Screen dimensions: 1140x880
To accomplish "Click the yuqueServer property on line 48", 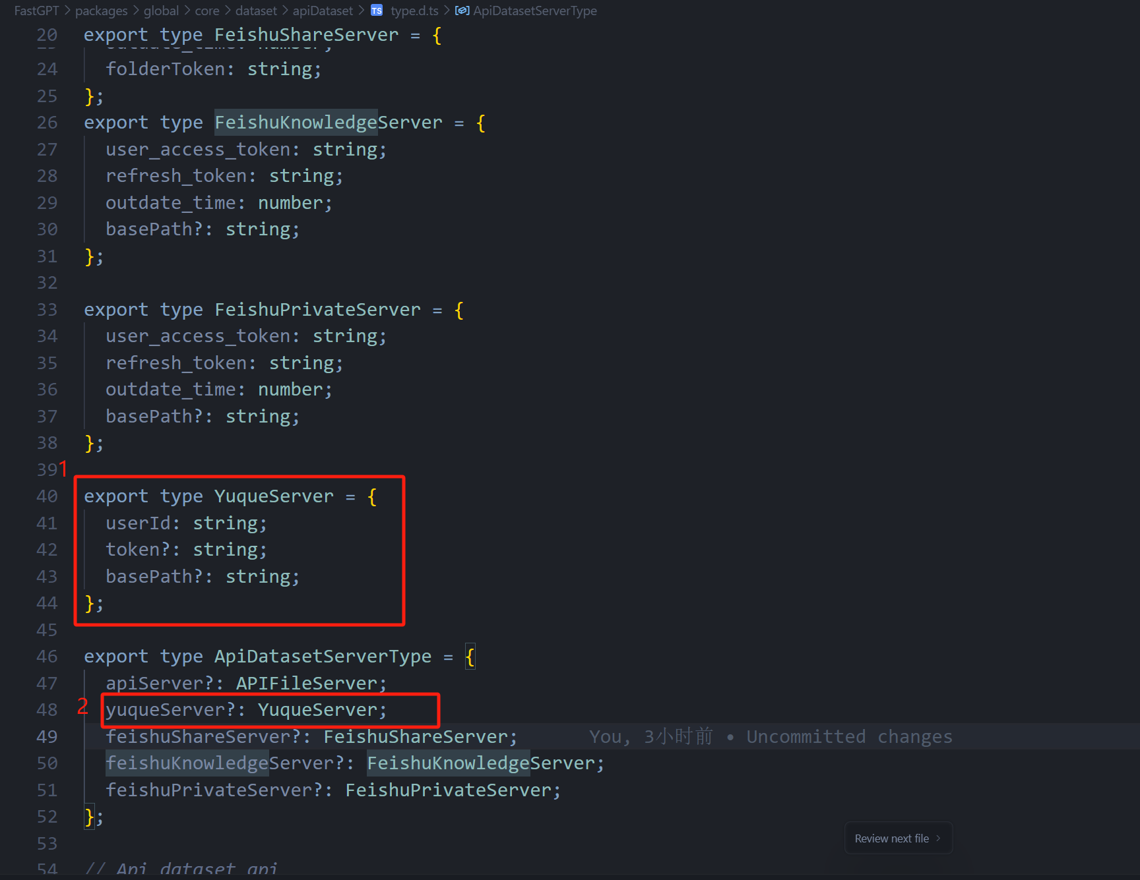I will [166, 710].
